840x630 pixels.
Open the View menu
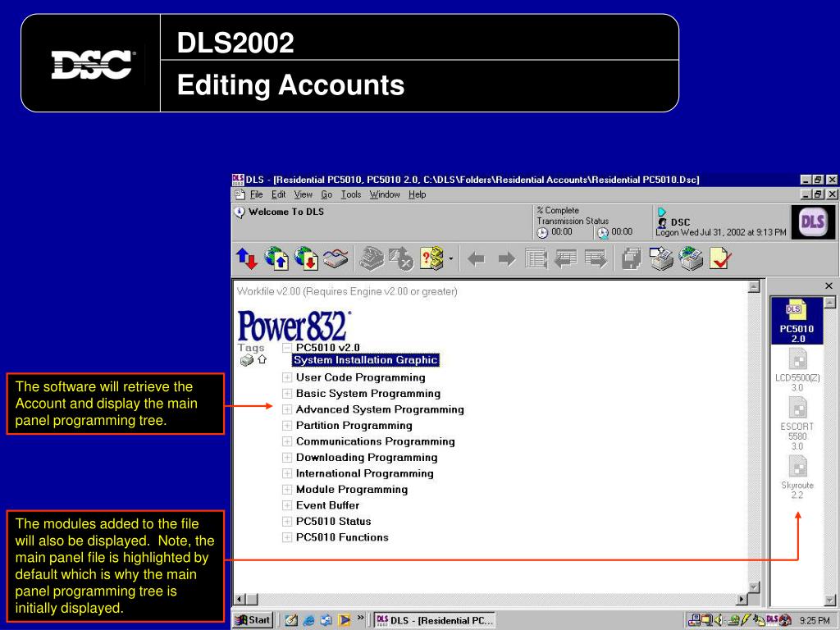click(x=304, y=194)
